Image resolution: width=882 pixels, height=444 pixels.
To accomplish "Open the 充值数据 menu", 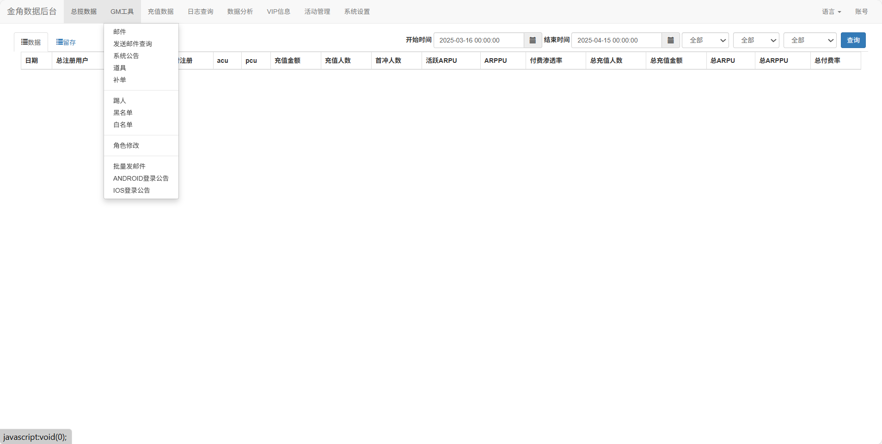I will (160, 12).
